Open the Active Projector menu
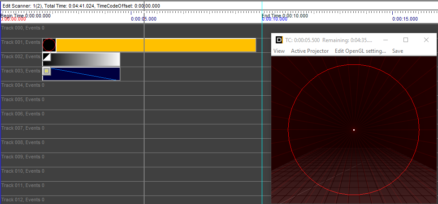The width and height of the screenshot is (438, 204). 309,51
